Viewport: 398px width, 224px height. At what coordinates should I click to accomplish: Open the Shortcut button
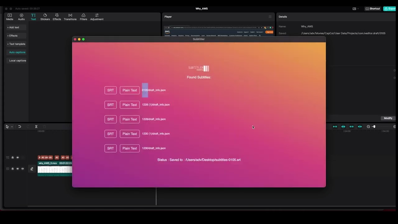pos(373,9)
